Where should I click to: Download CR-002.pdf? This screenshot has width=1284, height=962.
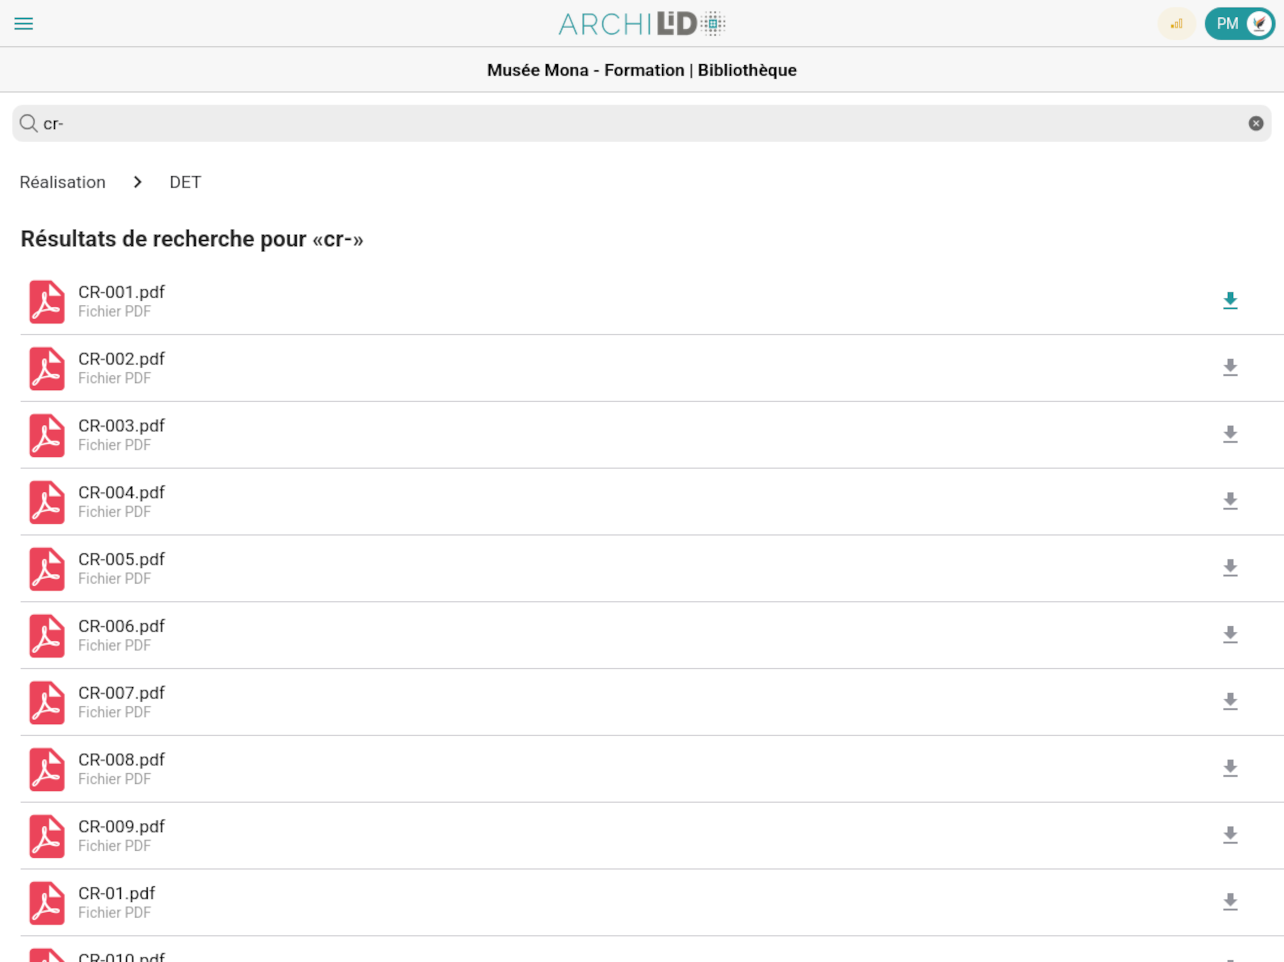1230,367
